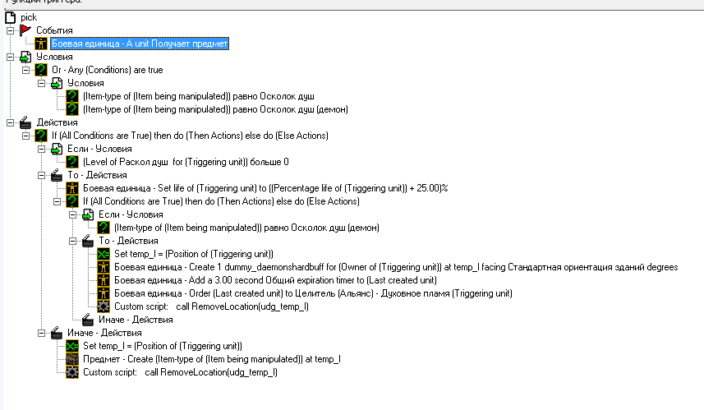This screenshot has width=704, height=410.
Task: Collapse the outer 'Иначе - Действия' node
Action: 41,333
